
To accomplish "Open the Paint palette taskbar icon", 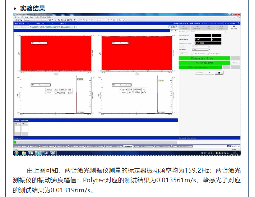I will point(53,153).
